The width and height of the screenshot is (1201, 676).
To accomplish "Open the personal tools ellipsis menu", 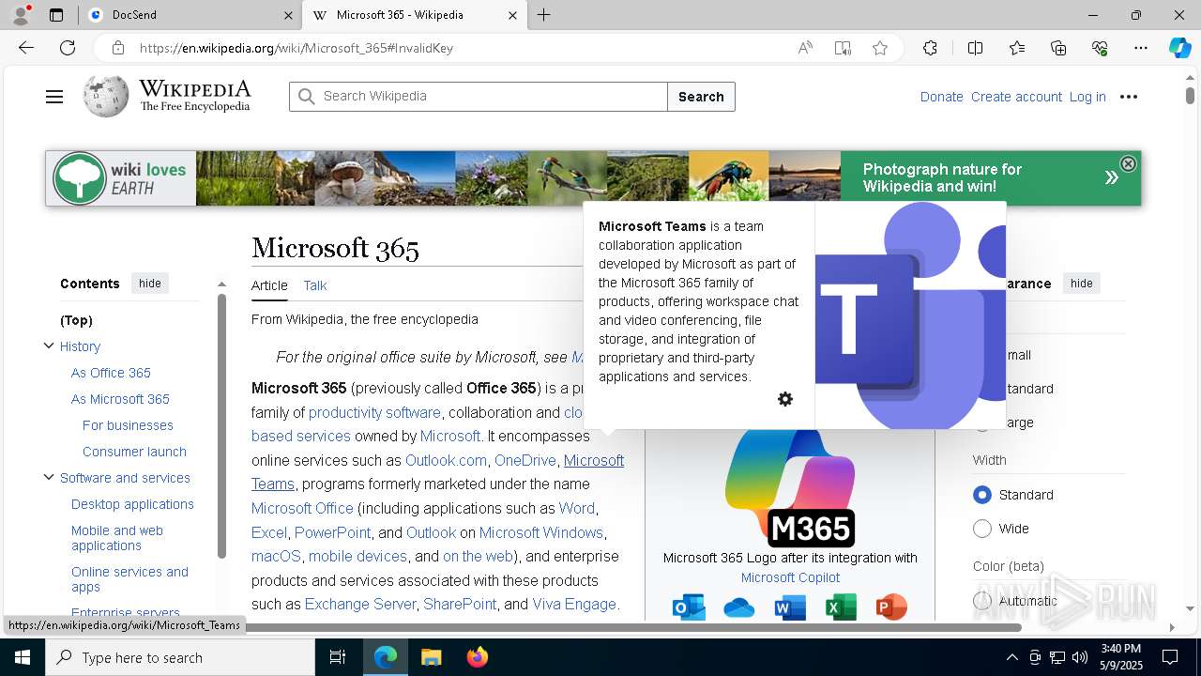I will 1129,97.
